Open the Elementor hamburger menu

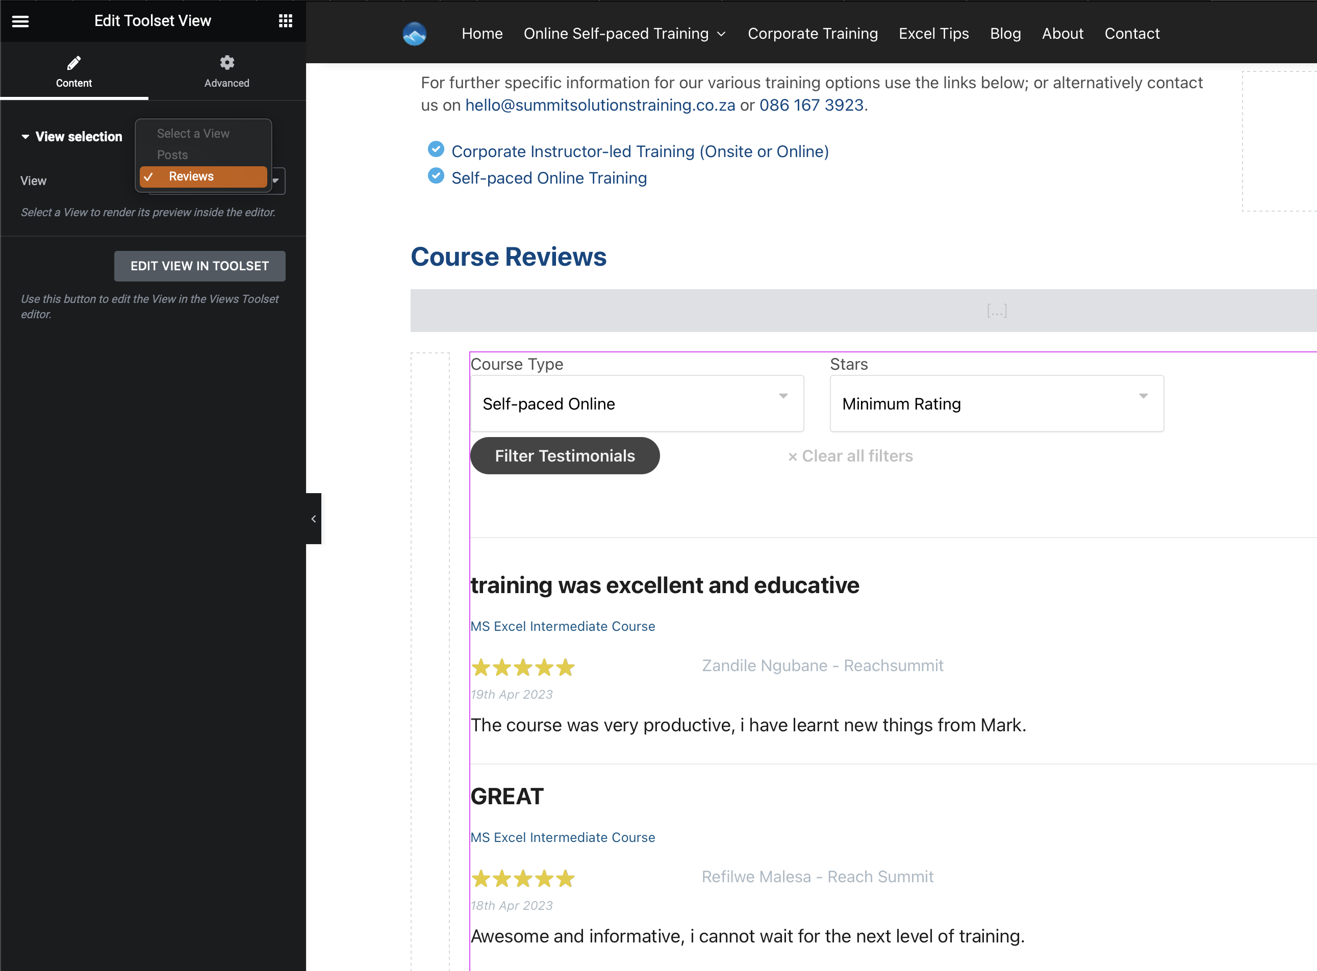pos(20,21)
